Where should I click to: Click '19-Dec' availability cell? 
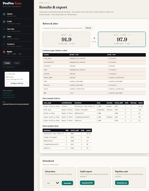pos(64,106)
